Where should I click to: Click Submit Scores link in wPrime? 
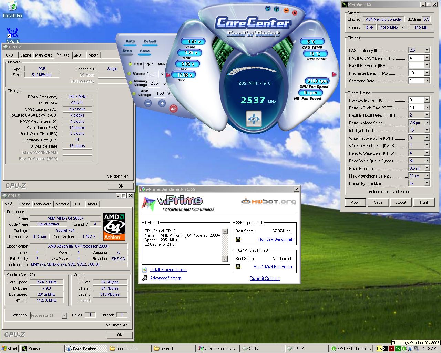(x=265, y=278)
